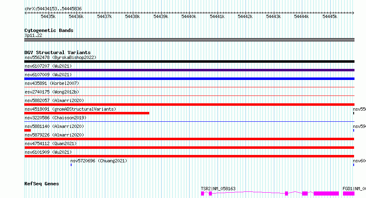
Task: Click the thin red line under esv2740175
Action: pyautogui.click(x=189, y=96)
